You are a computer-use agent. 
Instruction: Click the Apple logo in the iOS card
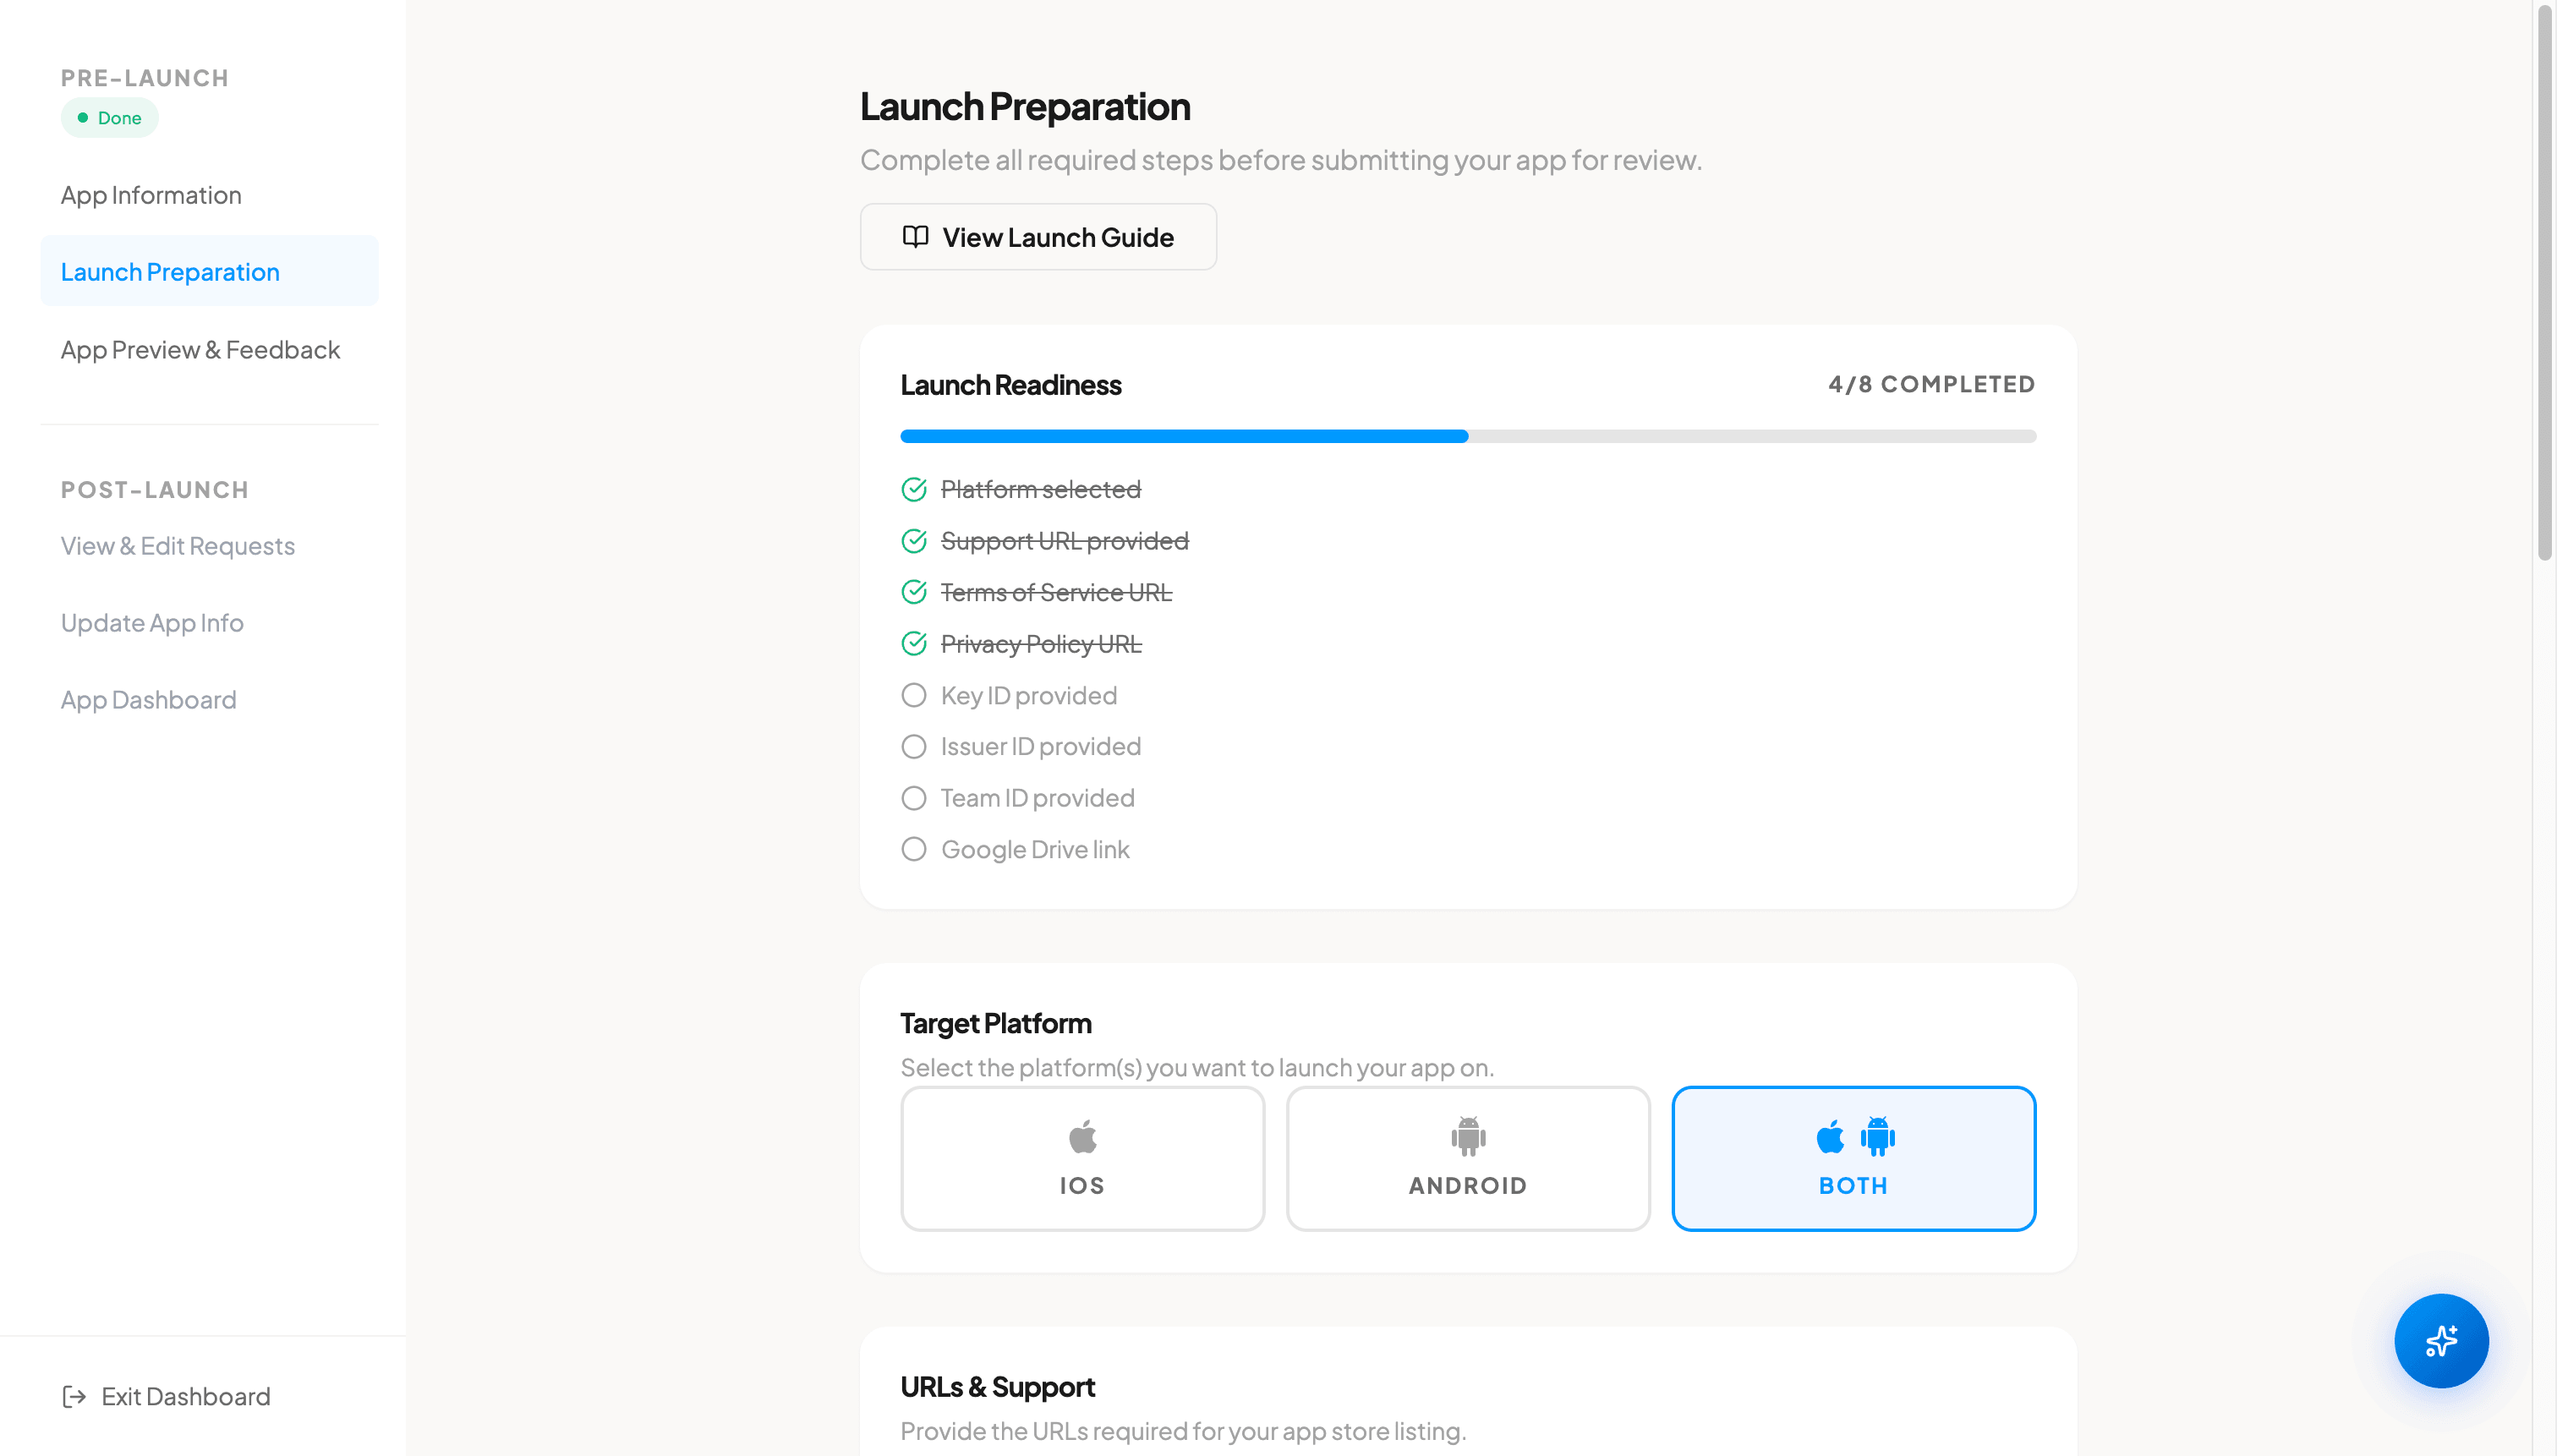click(x=1082, y=1136)
